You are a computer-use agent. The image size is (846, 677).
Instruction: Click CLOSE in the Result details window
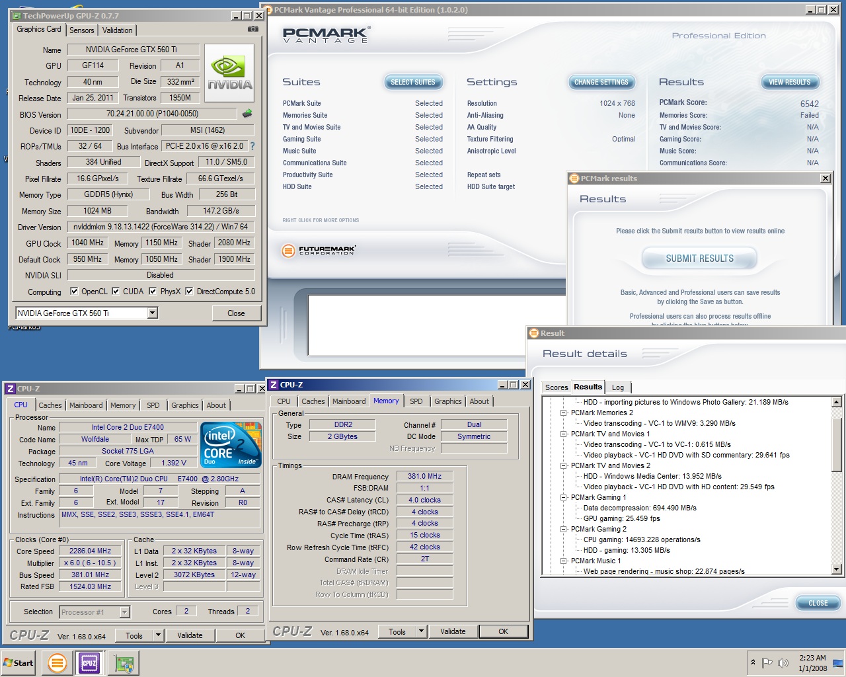(x=818, y=603)
